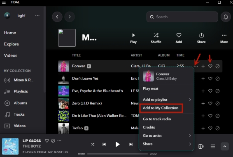Viewport: 233px width, 157px height.
Task: Open the play queue list icon
Action: [213, 146]
